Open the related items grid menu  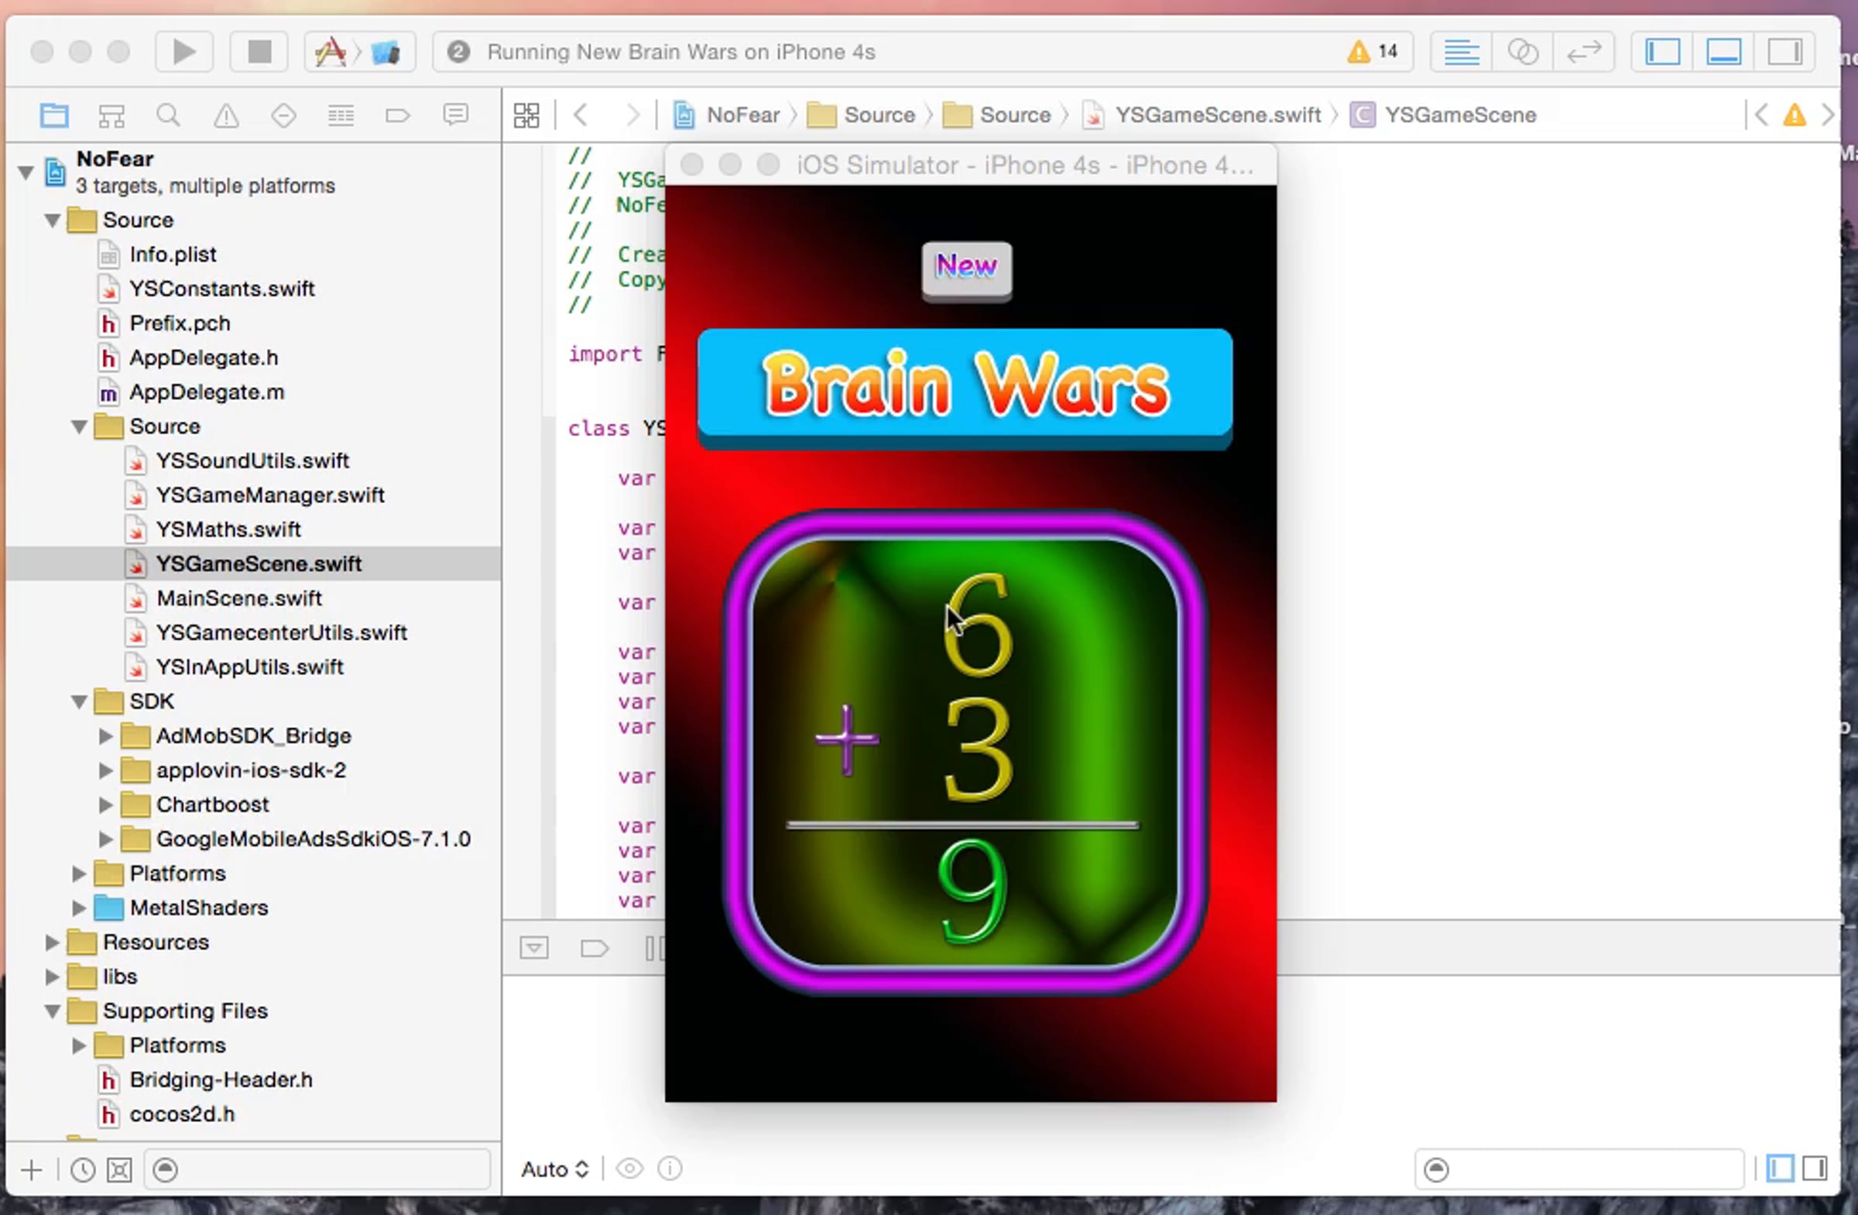click(526, 115)
